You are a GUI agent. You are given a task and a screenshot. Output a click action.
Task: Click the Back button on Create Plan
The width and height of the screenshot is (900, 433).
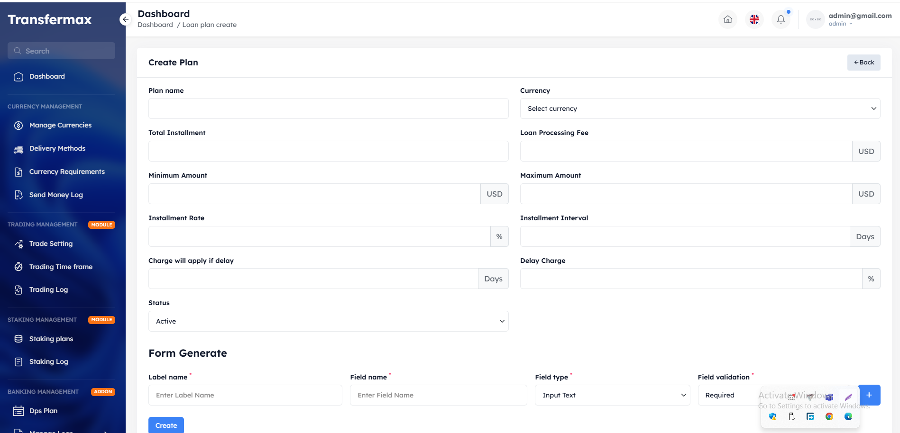point(863,62)
